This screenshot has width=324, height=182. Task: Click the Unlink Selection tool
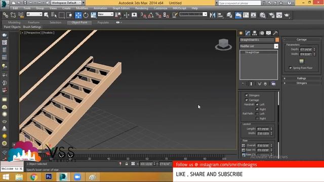coord(13,15)
